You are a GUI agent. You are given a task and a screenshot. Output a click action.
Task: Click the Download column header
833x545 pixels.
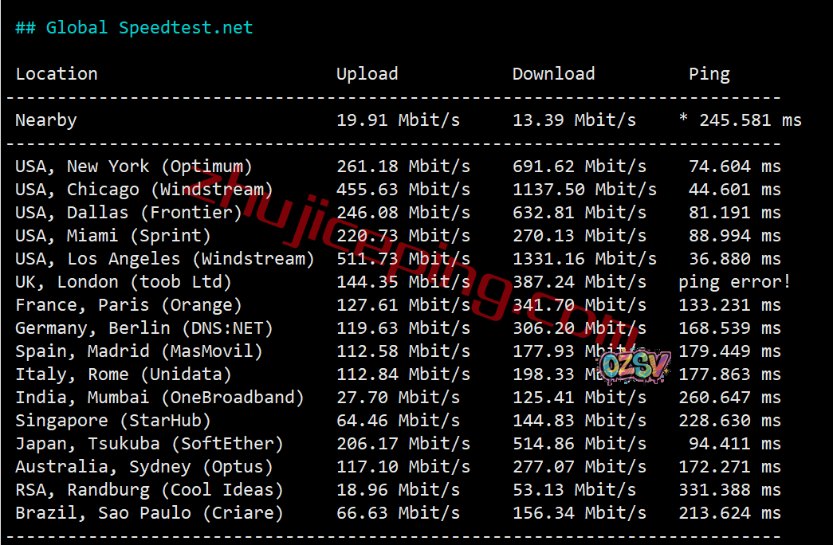(553, 74)
